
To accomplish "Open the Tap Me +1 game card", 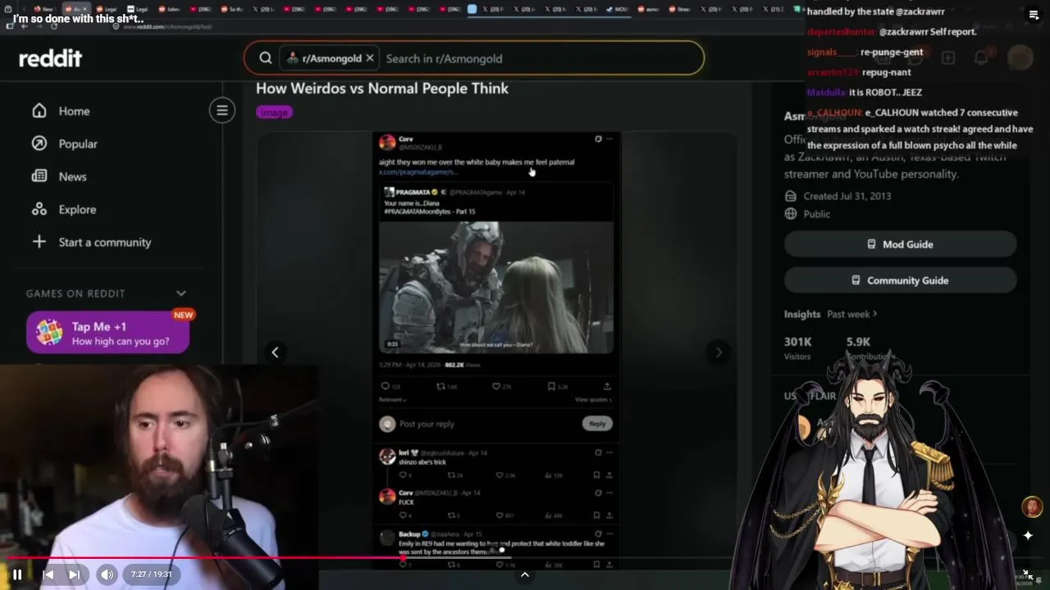I will (x=107, y=334).
